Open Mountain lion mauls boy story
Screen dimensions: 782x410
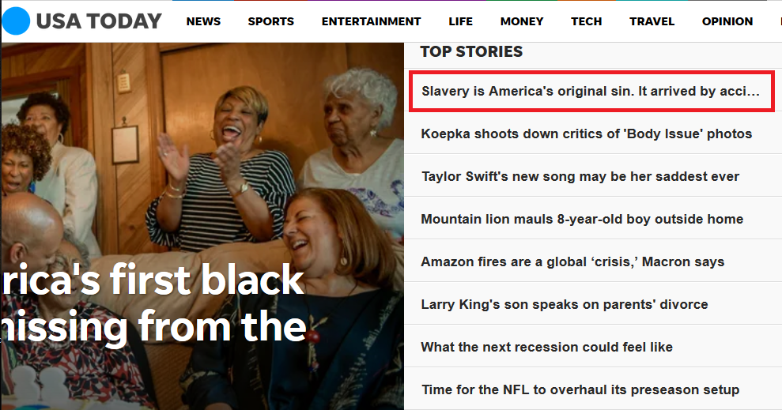click(x=582, y=219)
